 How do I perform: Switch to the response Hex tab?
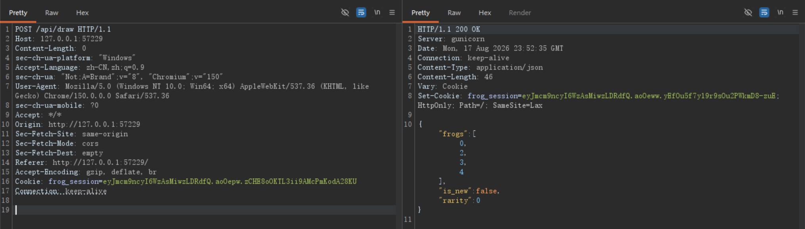tap(485, 13)
